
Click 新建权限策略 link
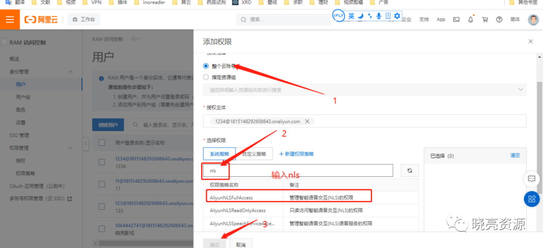pyautogui.click(x=297, y=154)
